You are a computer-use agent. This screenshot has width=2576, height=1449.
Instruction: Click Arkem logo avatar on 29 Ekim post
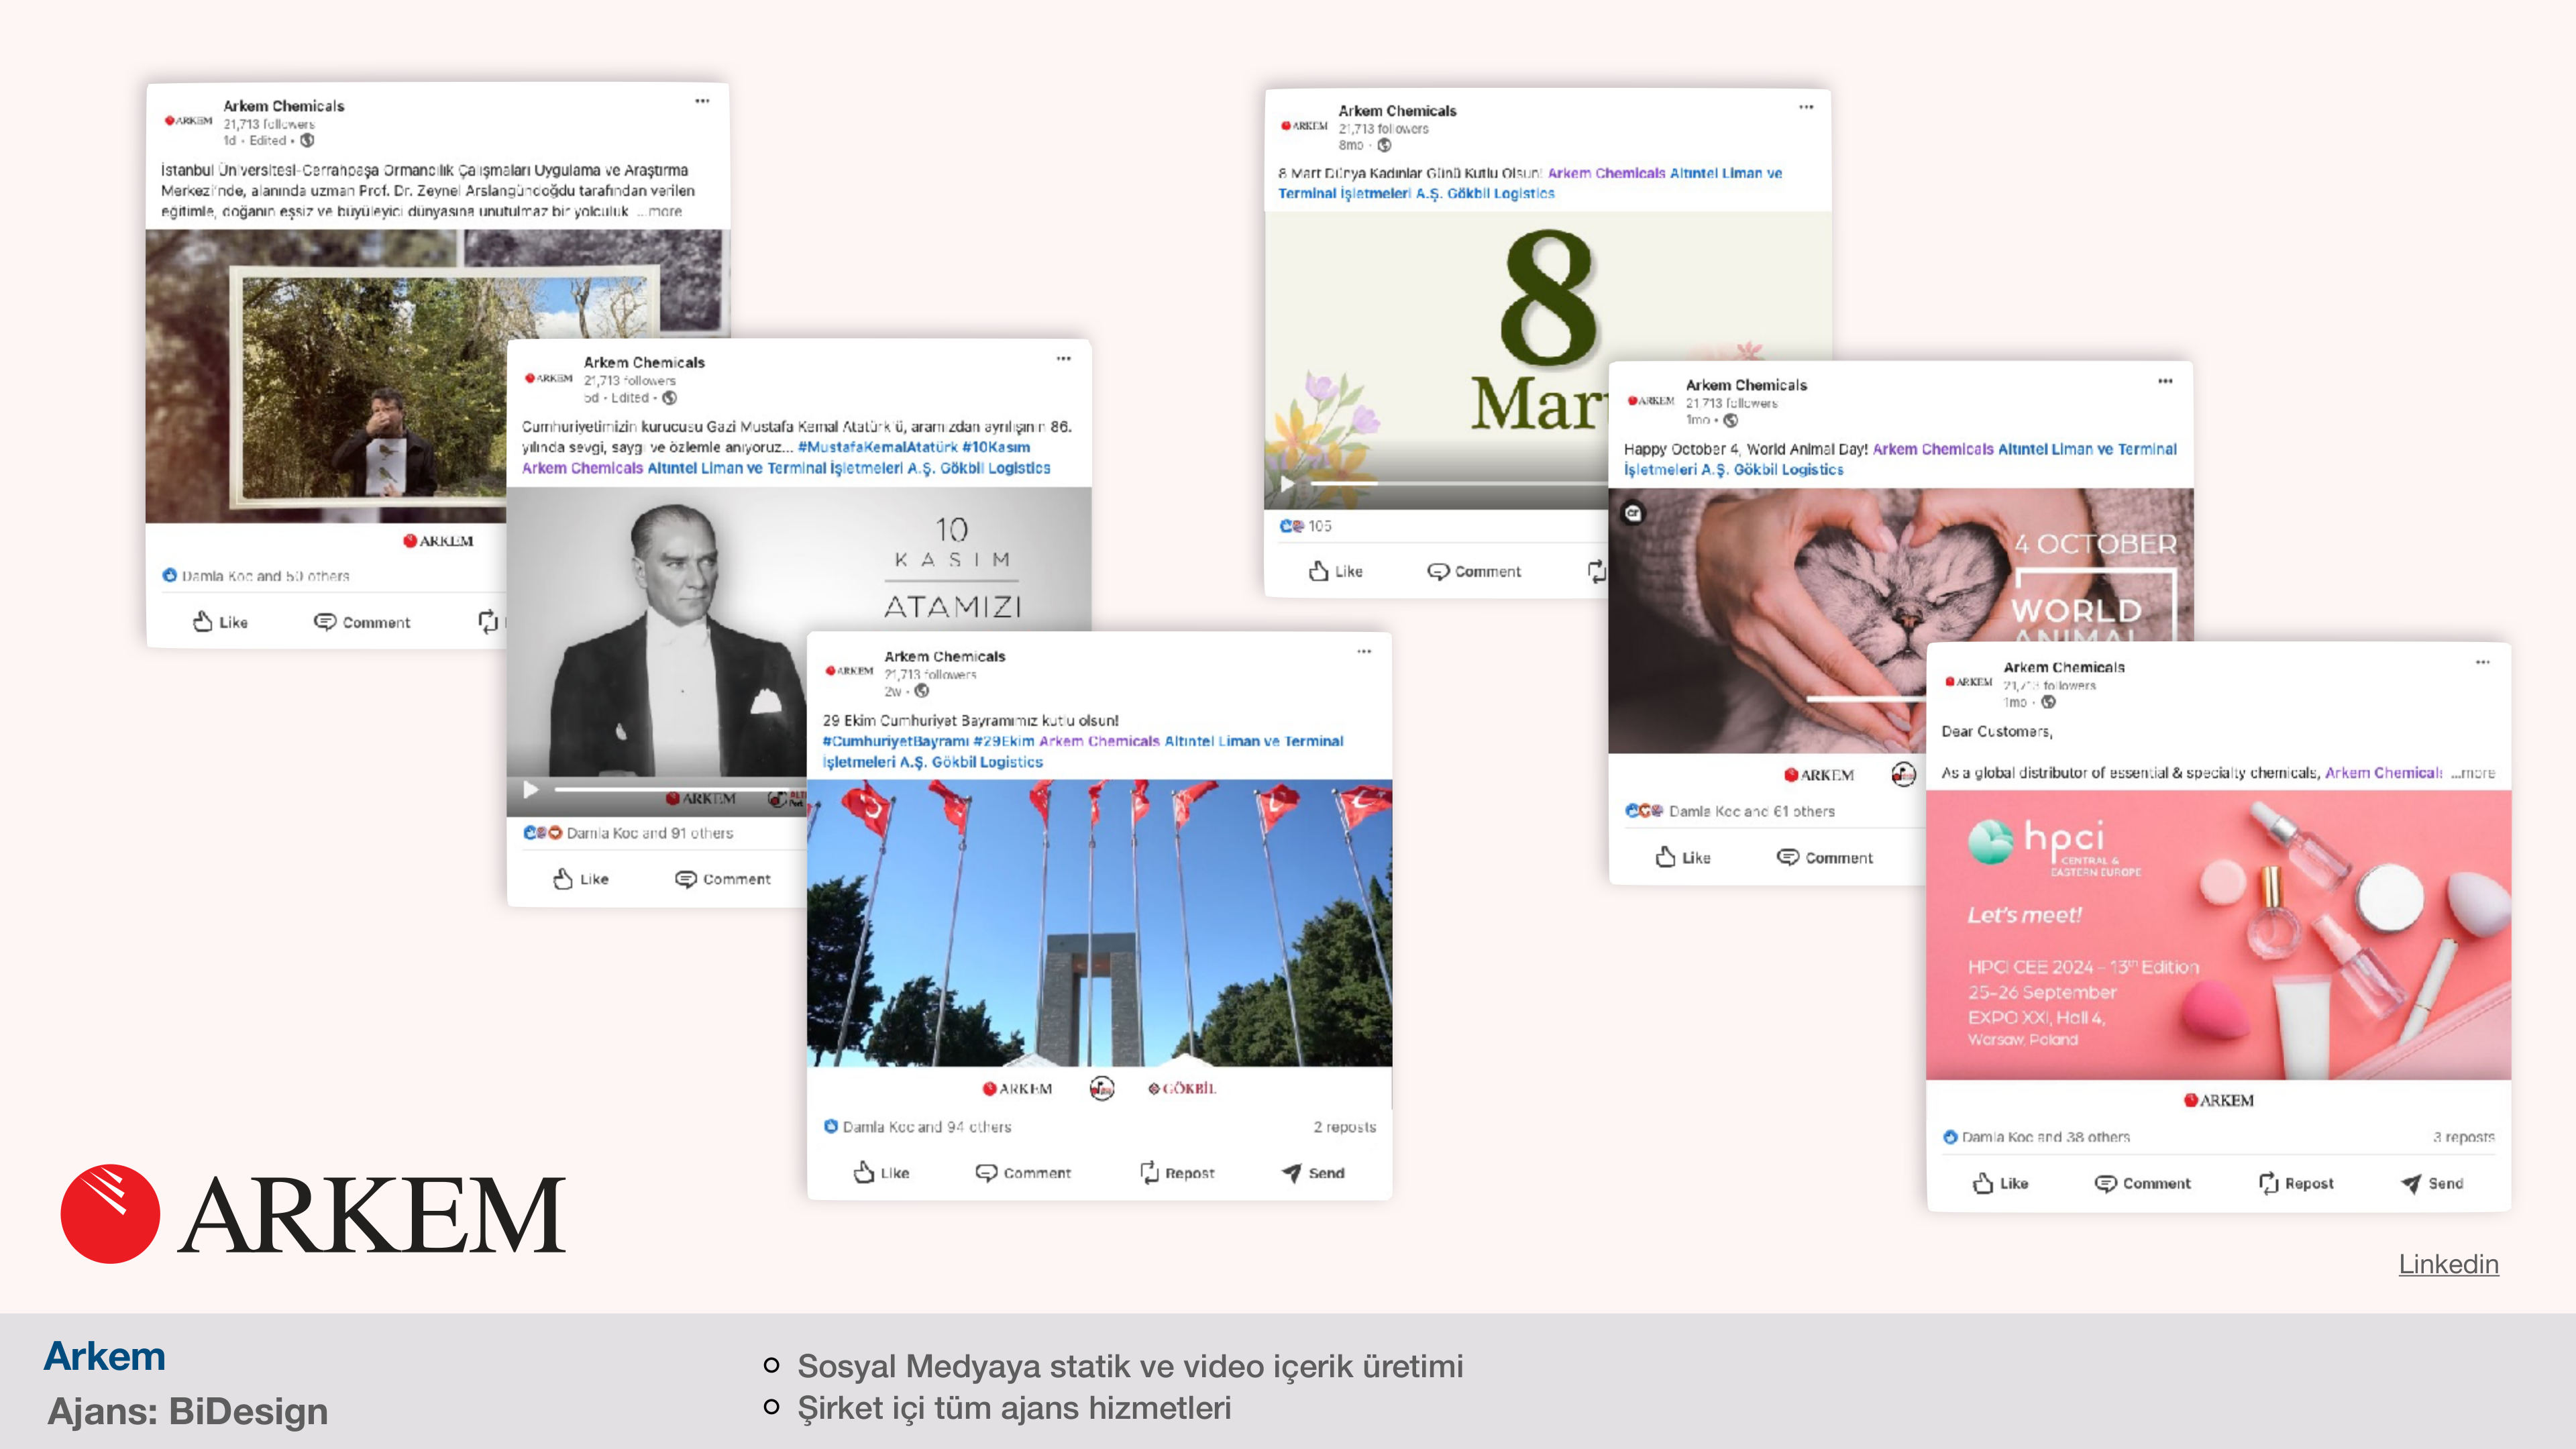tap(849, 671)
